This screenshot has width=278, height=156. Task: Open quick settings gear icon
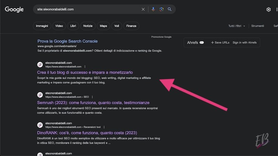tap(269, 9)
